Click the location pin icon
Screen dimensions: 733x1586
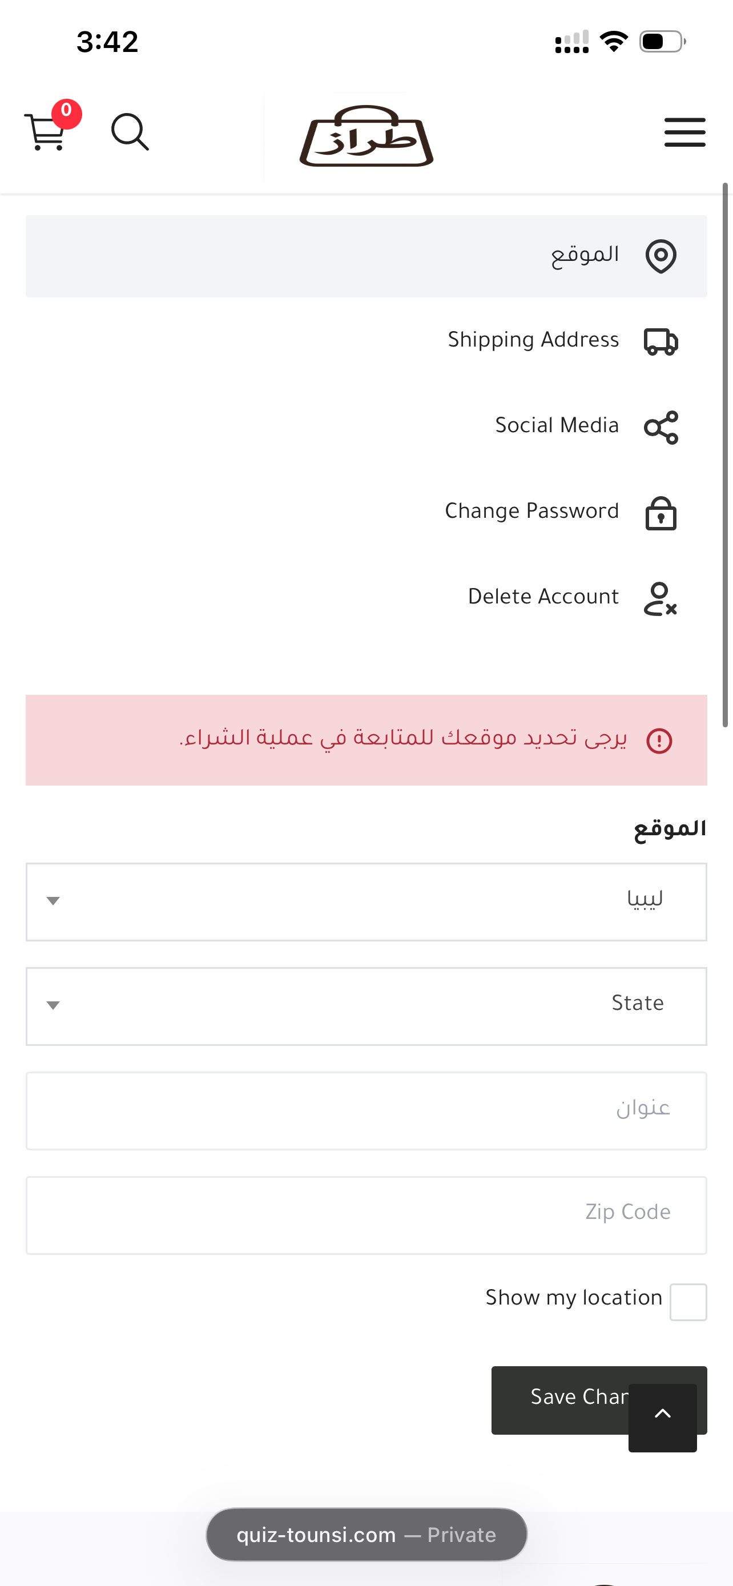point(660,256)
